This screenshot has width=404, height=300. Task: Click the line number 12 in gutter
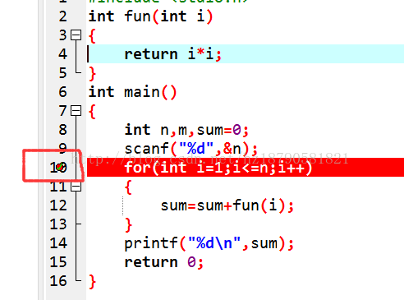(x=58, y=205)
